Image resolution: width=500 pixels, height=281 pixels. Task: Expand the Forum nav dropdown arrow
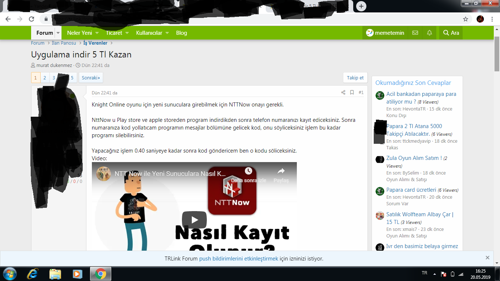click(x=58, y=33)
